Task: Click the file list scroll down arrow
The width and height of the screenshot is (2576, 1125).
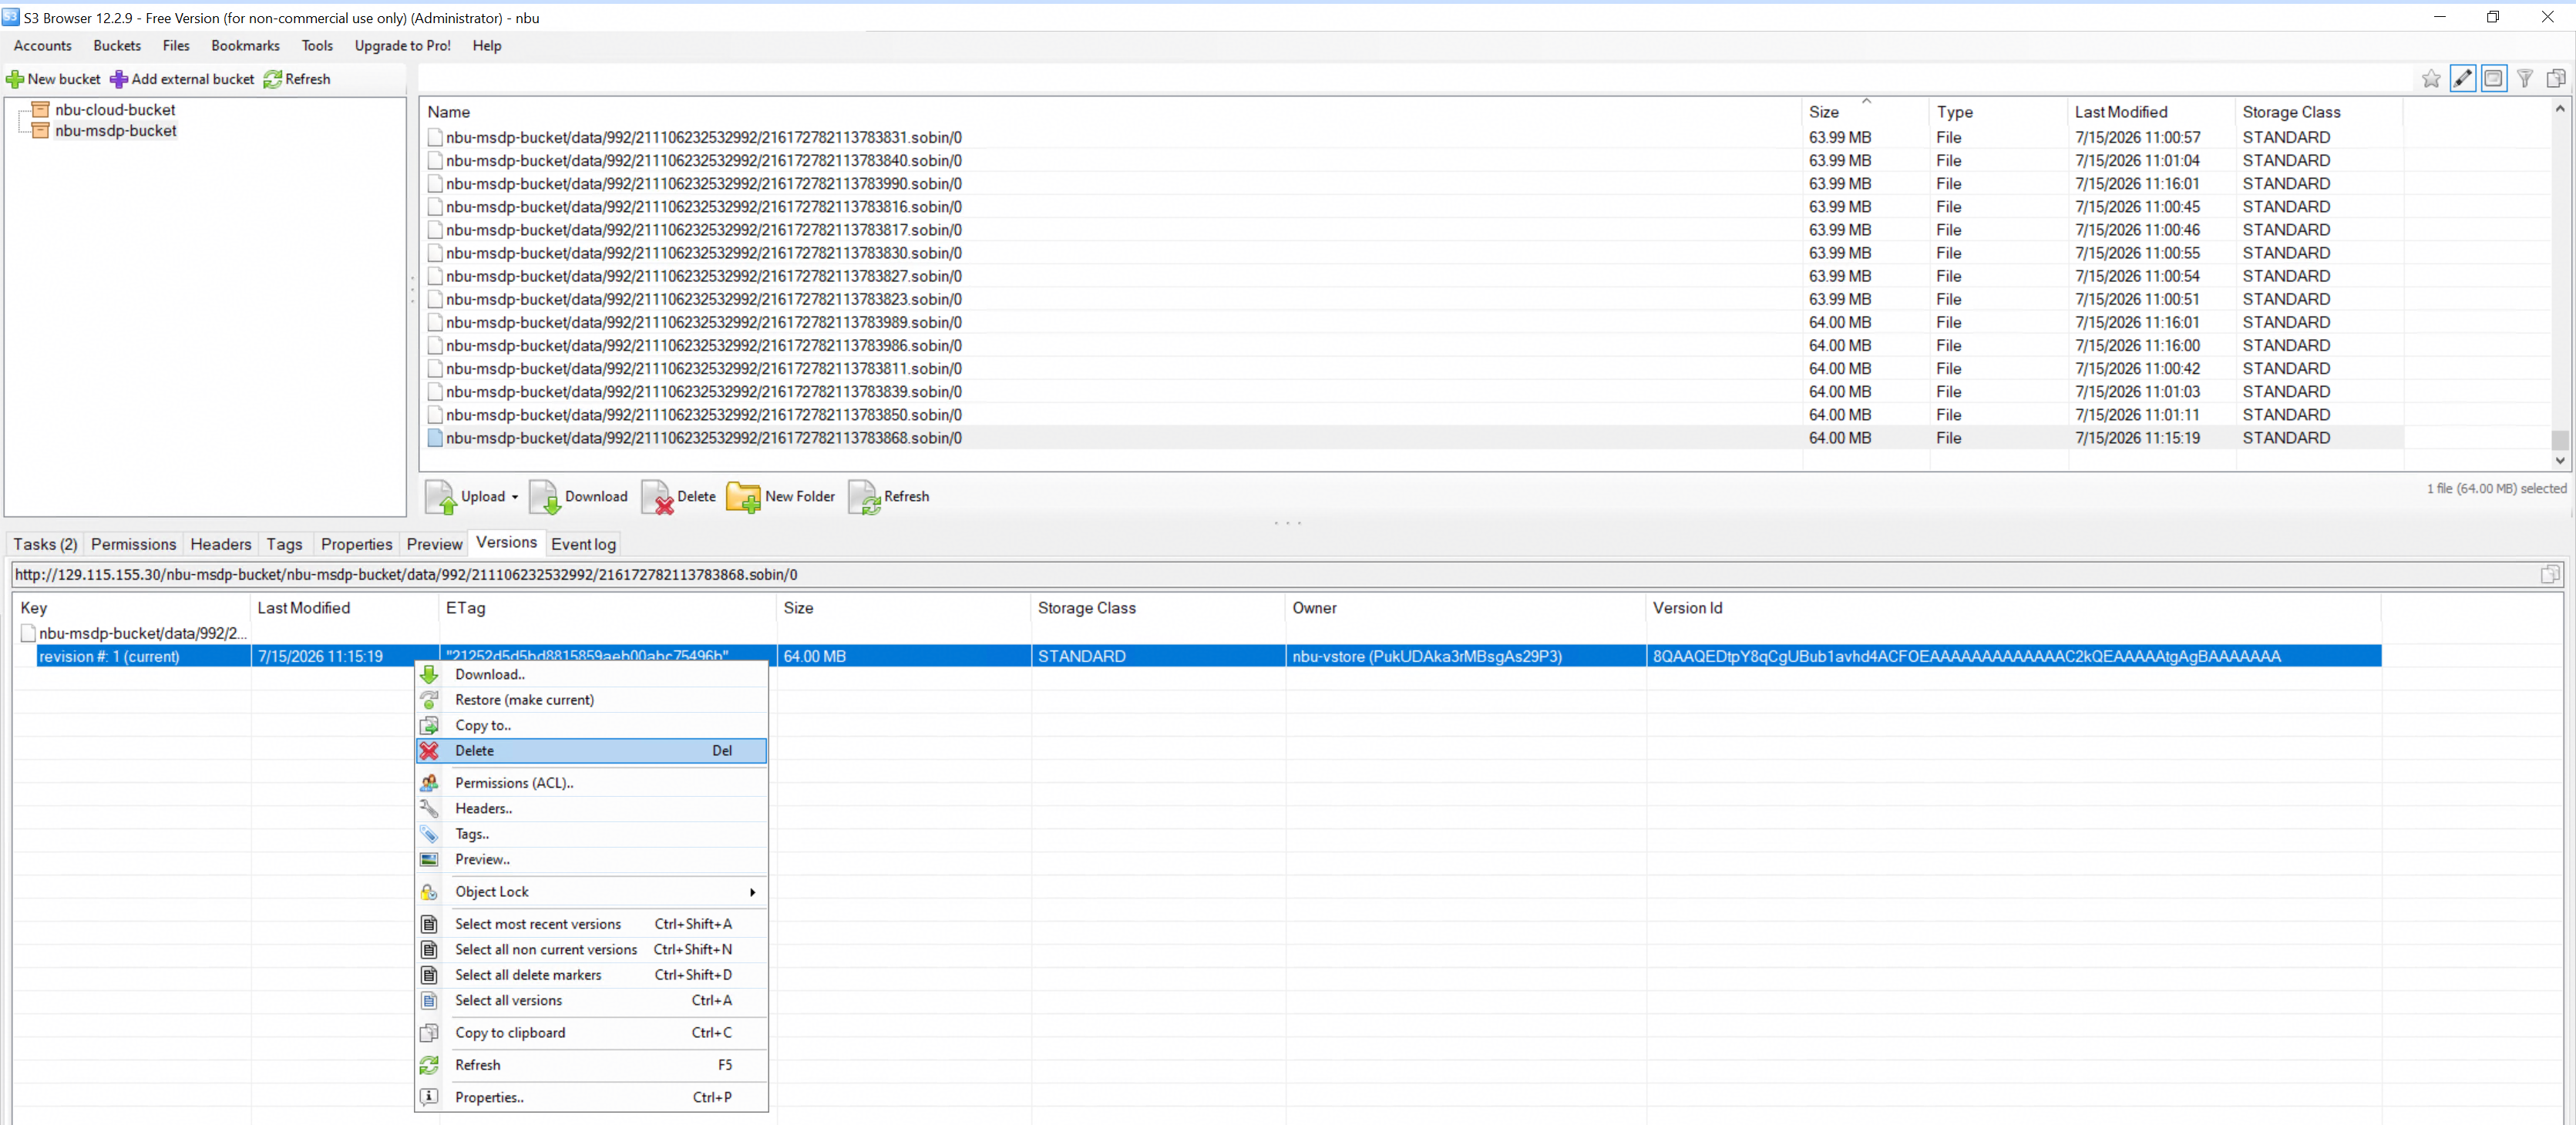Action: point(2560,461)
